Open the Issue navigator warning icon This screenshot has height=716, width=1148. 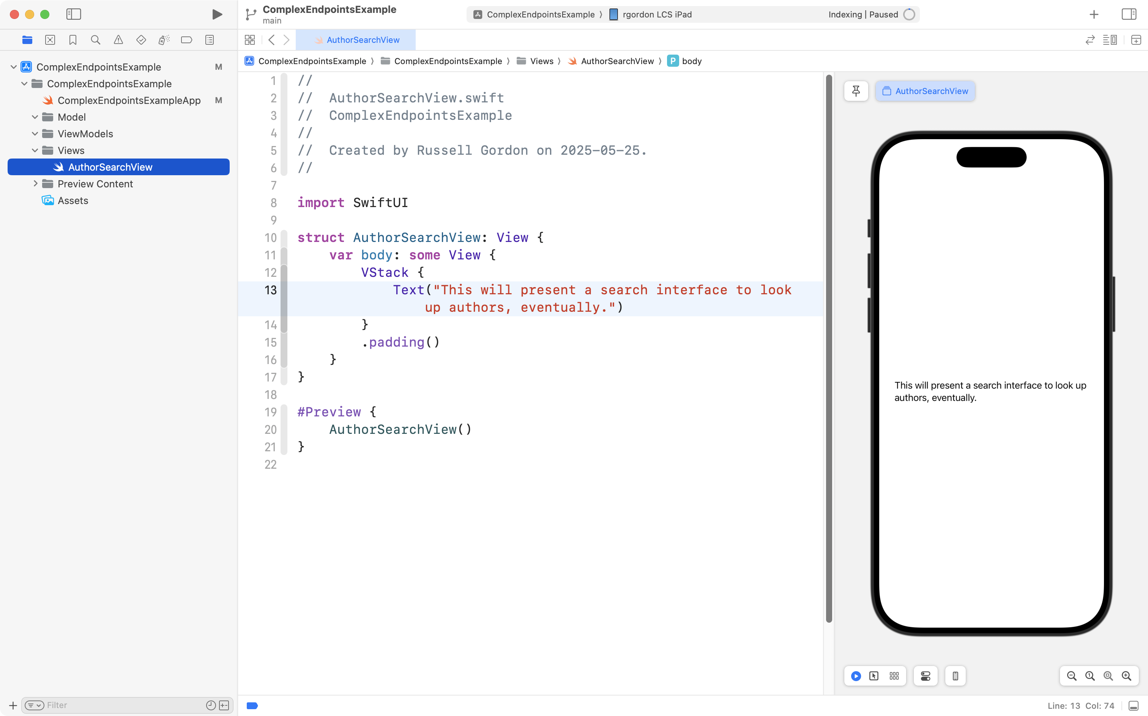(118, 40)
